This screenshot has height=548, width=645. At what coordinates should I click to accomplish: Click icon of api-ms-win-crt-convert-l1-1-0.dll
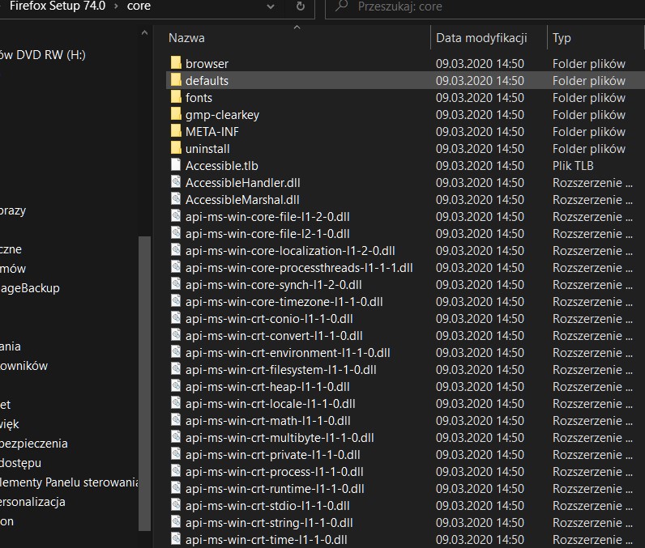click(176, 335)
